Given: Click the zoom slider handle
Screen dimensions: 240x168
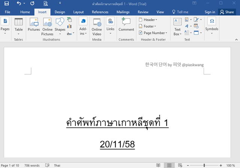Looking at the screenshot, I should 204,165.
